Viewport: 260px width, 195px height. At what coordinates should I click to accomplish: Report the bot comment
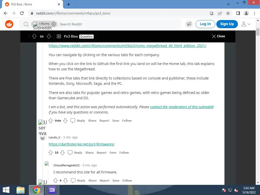(x=104, y=121)
